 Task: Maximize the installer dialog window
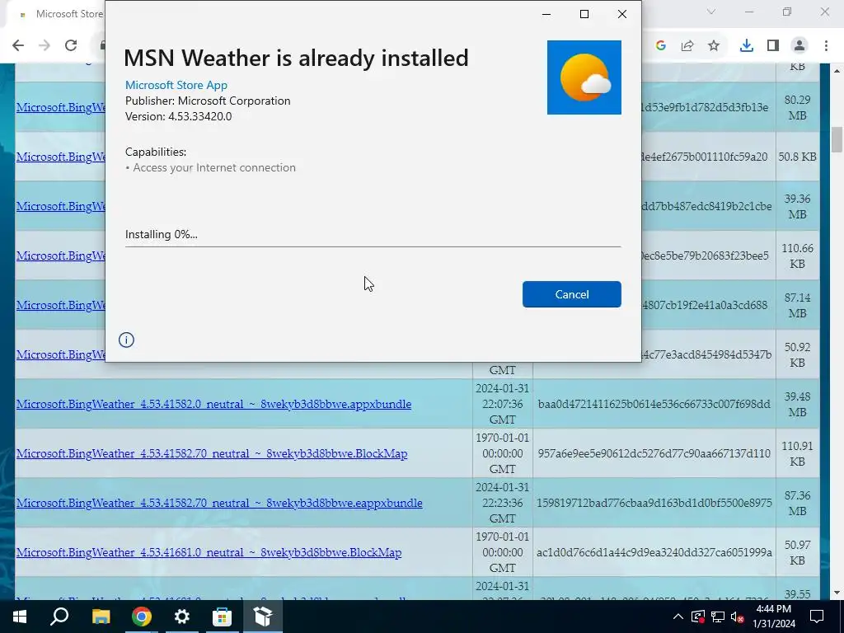point(584,14)
